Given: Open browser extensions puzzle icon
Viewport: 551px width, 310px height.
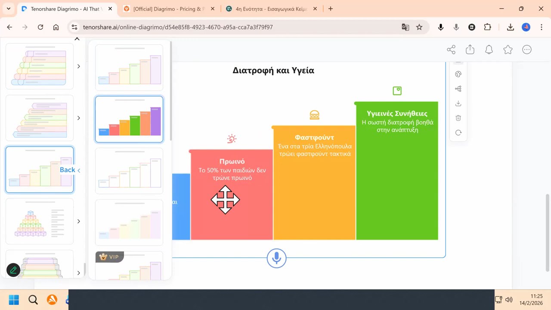Looking at the screenshot, I should [x=487, y=27].
